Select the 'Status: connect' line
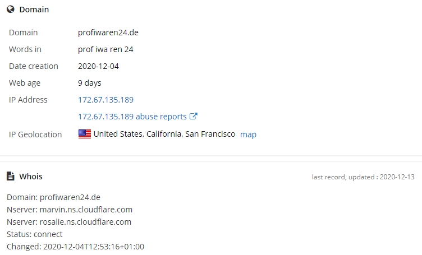Screen dimensions: 422x255 (34, 234)
